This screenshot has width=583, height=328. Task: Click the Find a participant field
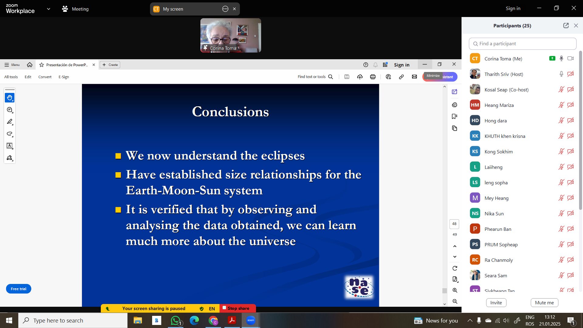click(523, 44)
